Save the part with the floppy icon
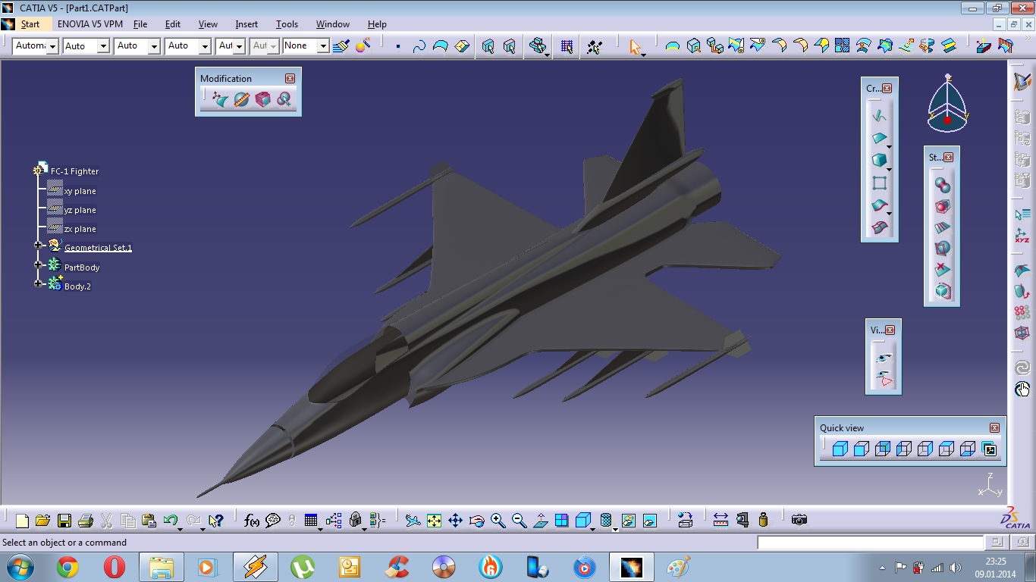1036x582 pixels. (64, 521)
